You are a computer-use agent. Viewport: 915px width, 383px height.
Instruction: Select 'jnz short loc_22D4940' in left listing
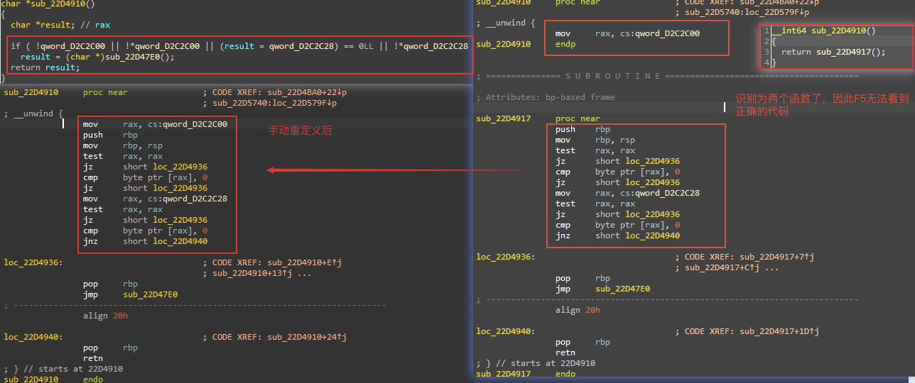pyautogui.click(x=145, y=241)
